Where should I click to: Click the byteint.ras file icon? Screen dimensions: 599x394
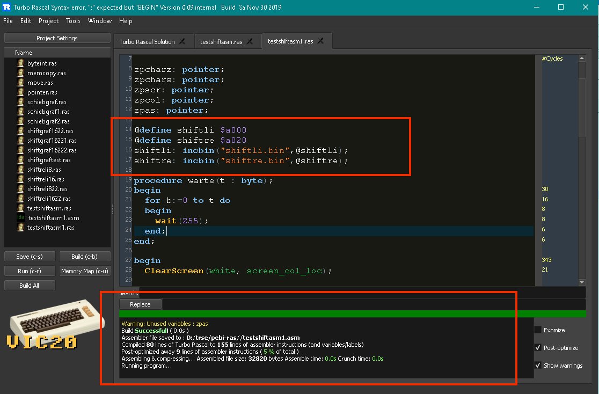[x=20, y=63]
